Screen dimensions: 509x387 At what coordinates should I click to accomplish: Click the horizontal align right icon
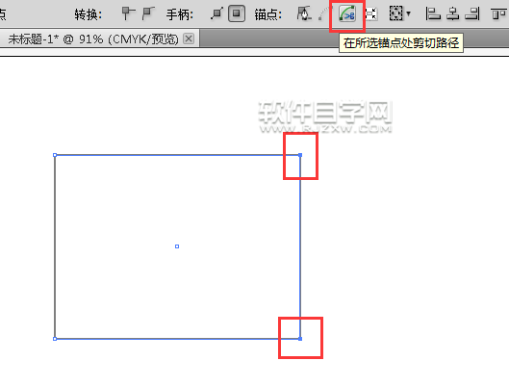(x=472, y=14)
